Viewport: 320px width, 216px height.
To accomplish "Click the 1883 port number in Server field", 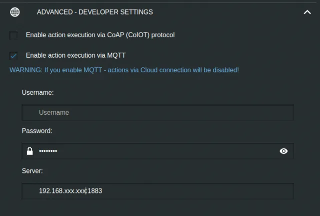I will (x=94, y=191).
